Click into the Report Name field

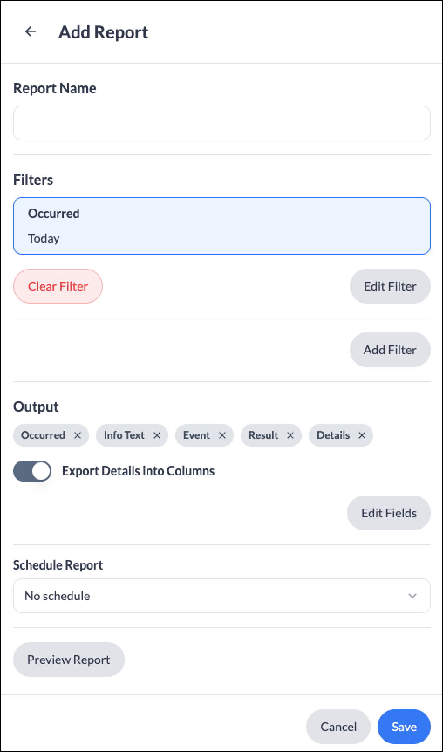pyautogui.click(x=222, y=123)
